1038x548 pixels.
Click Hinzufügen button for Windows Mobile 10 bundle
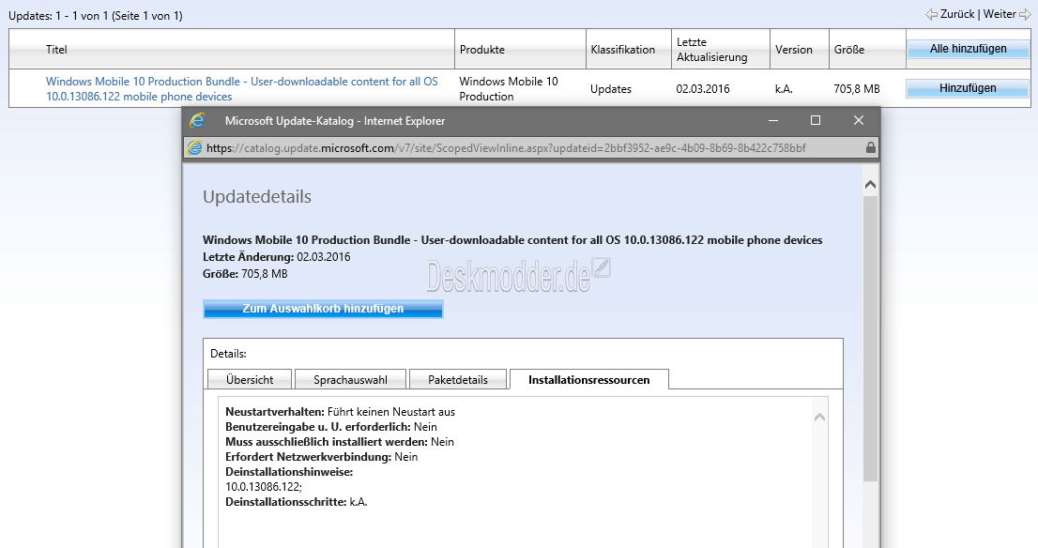[968, 88]
